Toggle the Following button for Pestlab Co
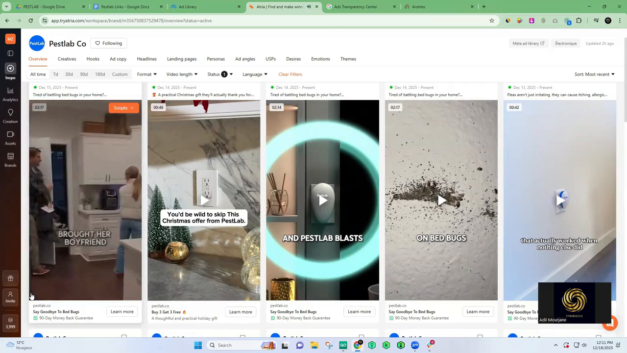Screen dimensions: 627x353 [108, 43]
